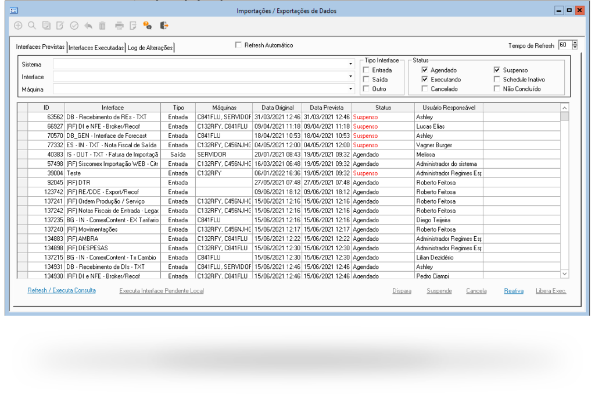
Task: Uncheck the Suspenso status
Action: click(497, 70)
